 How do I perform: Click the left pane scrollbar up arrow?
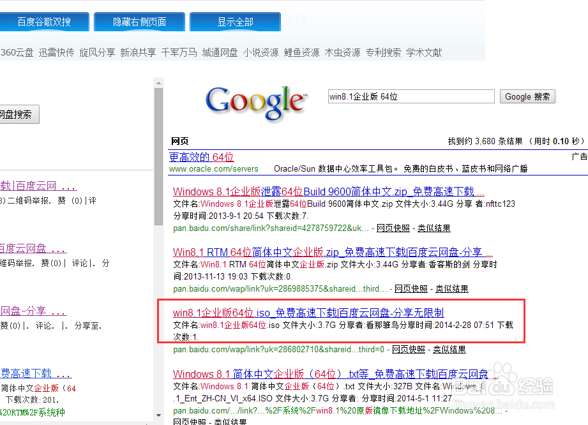click(158, 83)
